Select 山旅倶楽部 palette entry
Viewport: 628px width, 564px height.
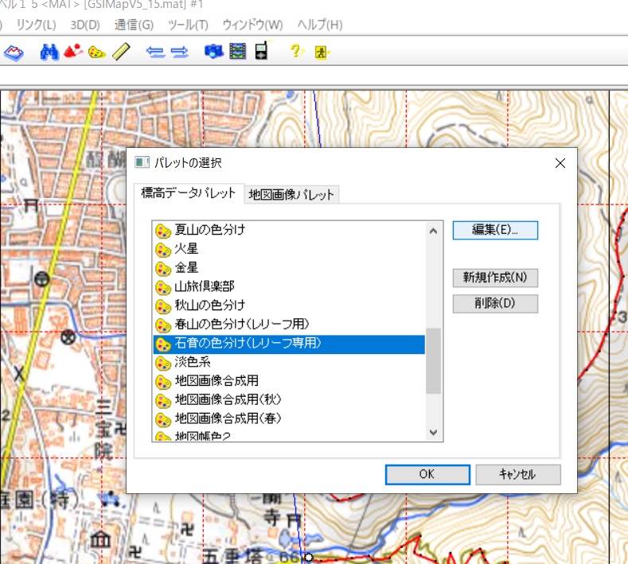(289, 286)
